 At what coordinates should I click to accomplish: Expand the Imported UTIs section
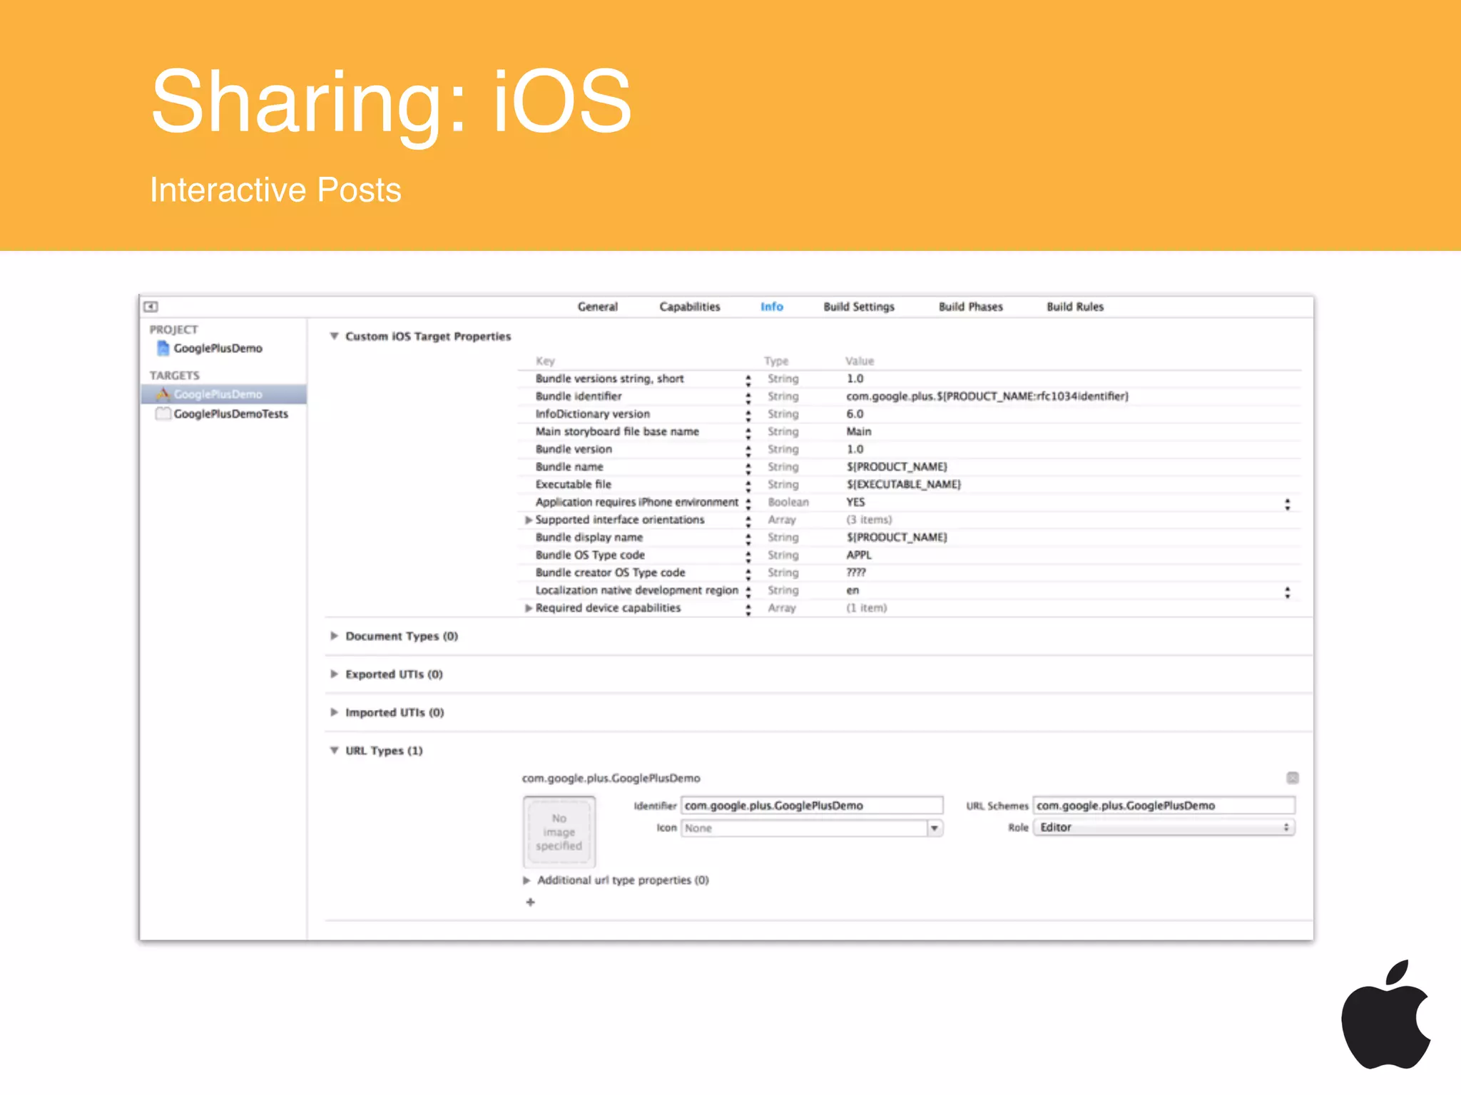pos(334,712)
